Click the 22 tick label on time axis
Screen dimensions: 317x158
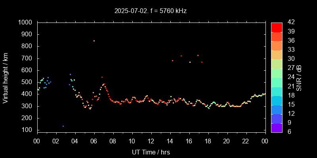point(246,141)
